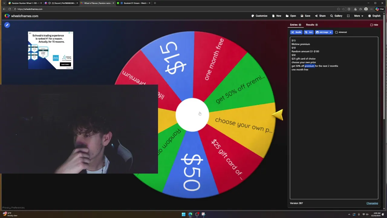
Task: Open a new browser tab
Action: 155,3
